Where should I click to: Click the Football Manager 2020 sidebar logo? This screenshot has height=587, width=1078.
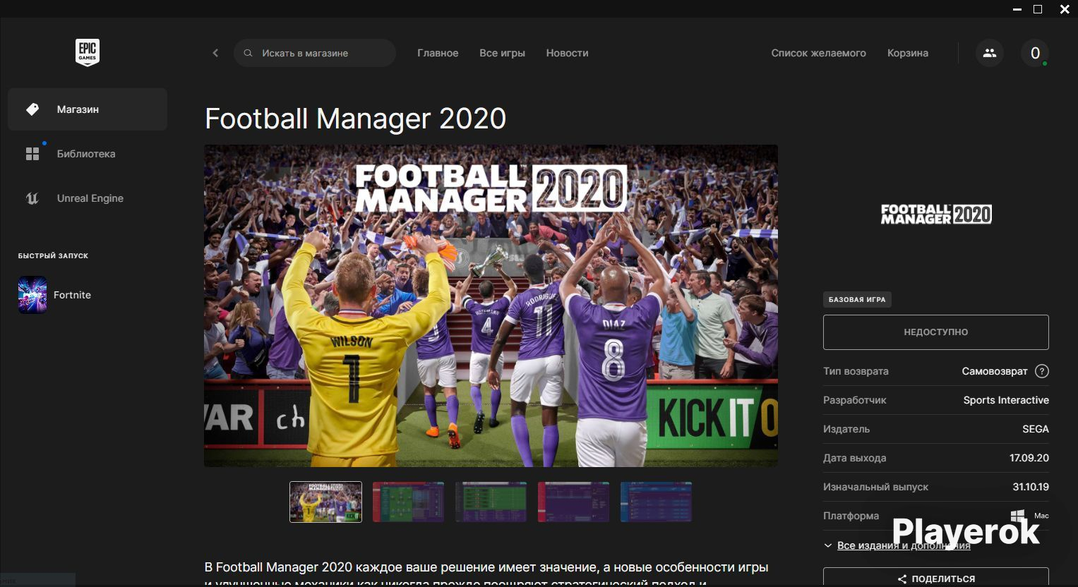click(x=936, y=214)
